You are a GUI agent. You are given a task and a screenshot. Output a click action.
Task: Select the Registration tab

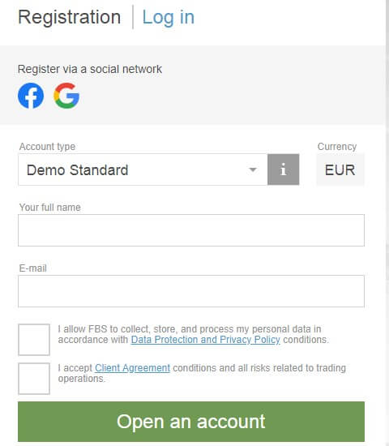70,17
